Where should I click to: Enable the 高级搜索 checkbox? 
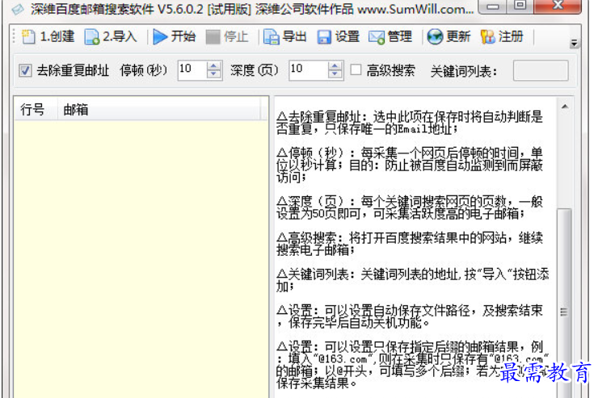356,69
